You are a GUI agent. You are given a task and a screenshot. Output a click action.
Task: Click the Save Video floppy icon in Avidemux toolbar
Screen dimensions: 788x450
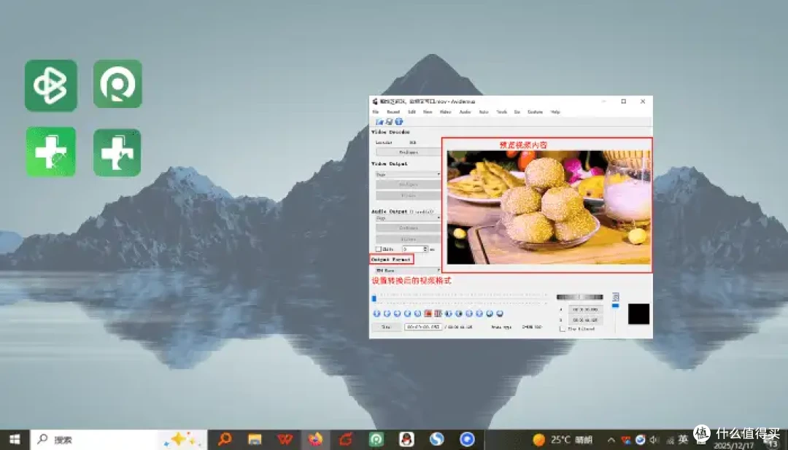389,122
